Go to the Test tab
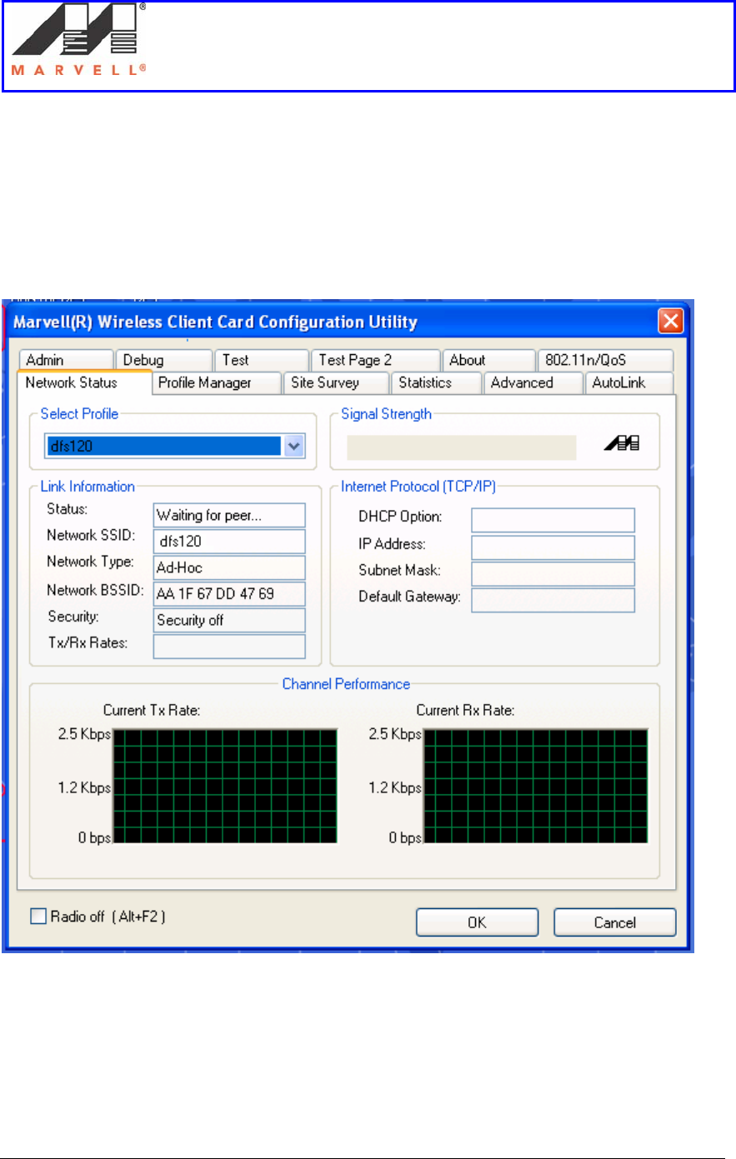This screenshot has width=736, height=1159. coord(261,360)
